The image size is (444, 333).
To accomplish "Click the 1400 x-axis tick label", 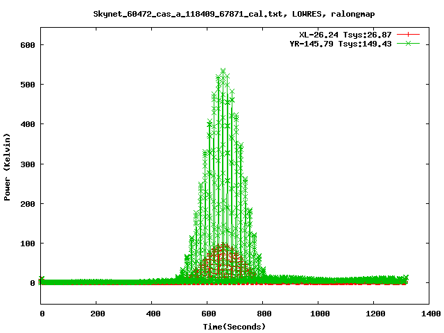I will point(430,314).
